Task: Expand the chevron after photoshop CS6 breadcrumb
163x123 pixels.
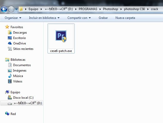Action: point(148,9)
